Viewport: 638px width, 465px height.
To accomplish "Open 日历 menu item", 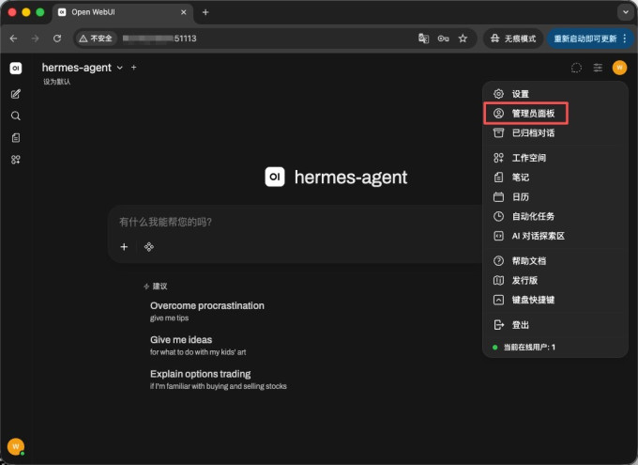I will tap(555, 197).
